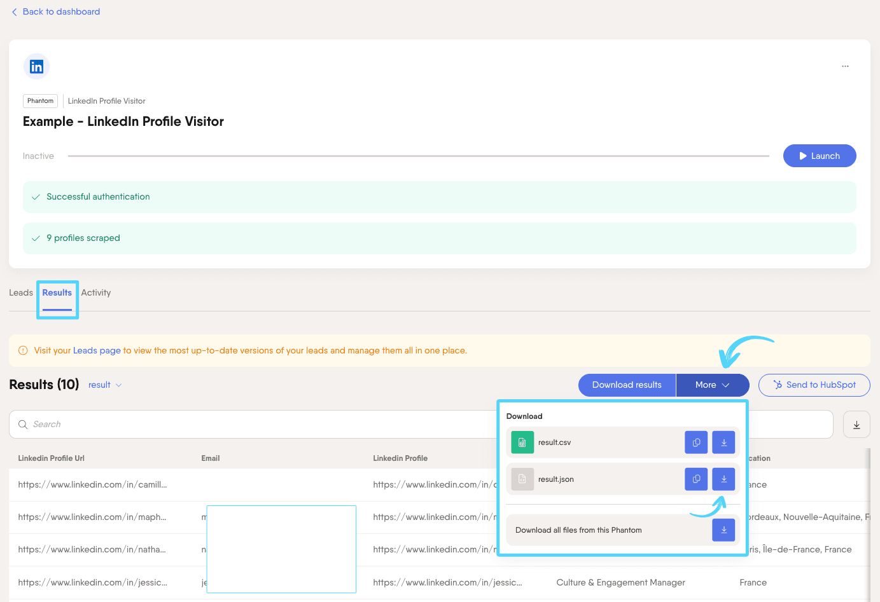
Task: Click the Email column header
Action: point(211,458)
